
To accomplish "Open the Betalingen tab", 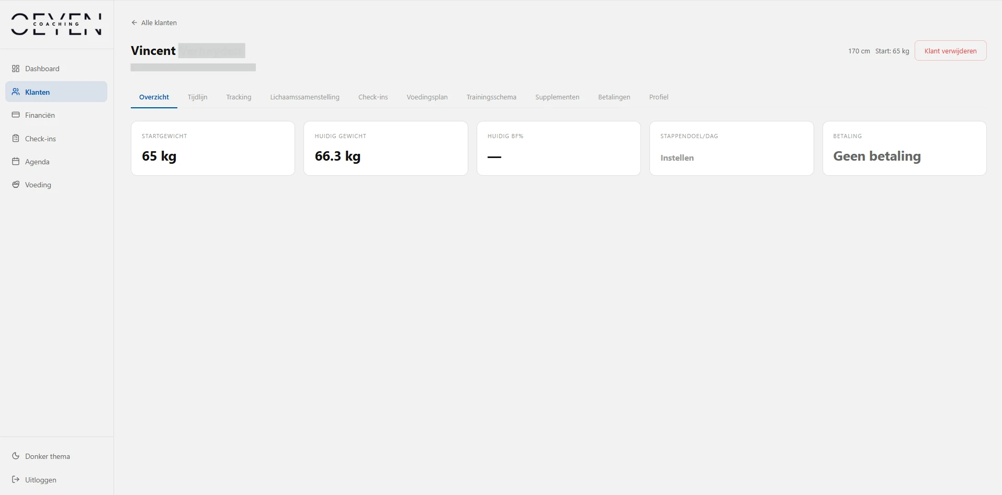I will click(614, 97).
